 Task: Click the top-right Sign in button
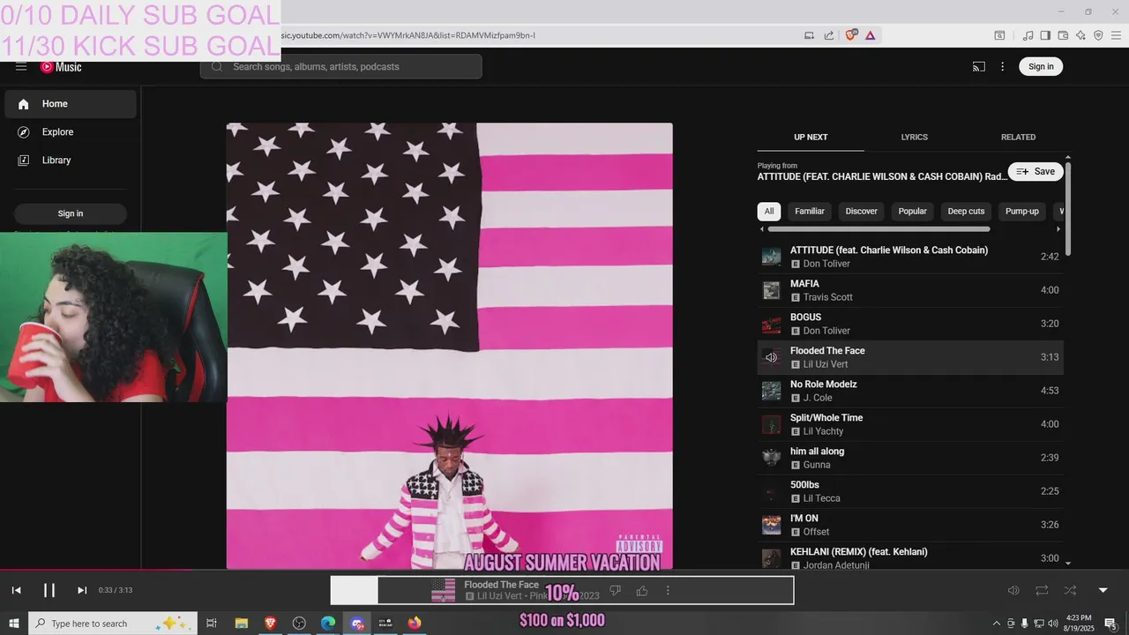click(1041, 67)
